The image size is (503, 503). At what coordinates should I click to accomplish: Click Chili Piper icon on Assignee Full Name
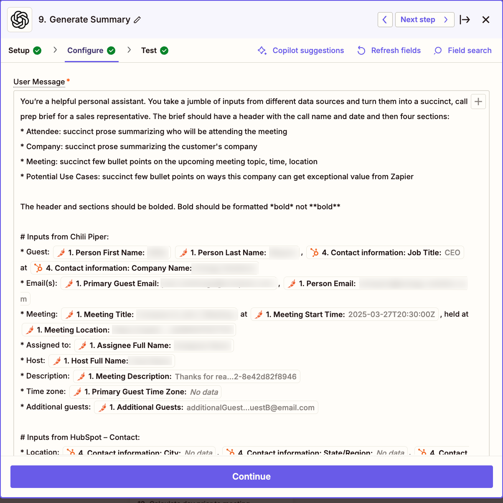pyautogui.click(x=82, y=345)
